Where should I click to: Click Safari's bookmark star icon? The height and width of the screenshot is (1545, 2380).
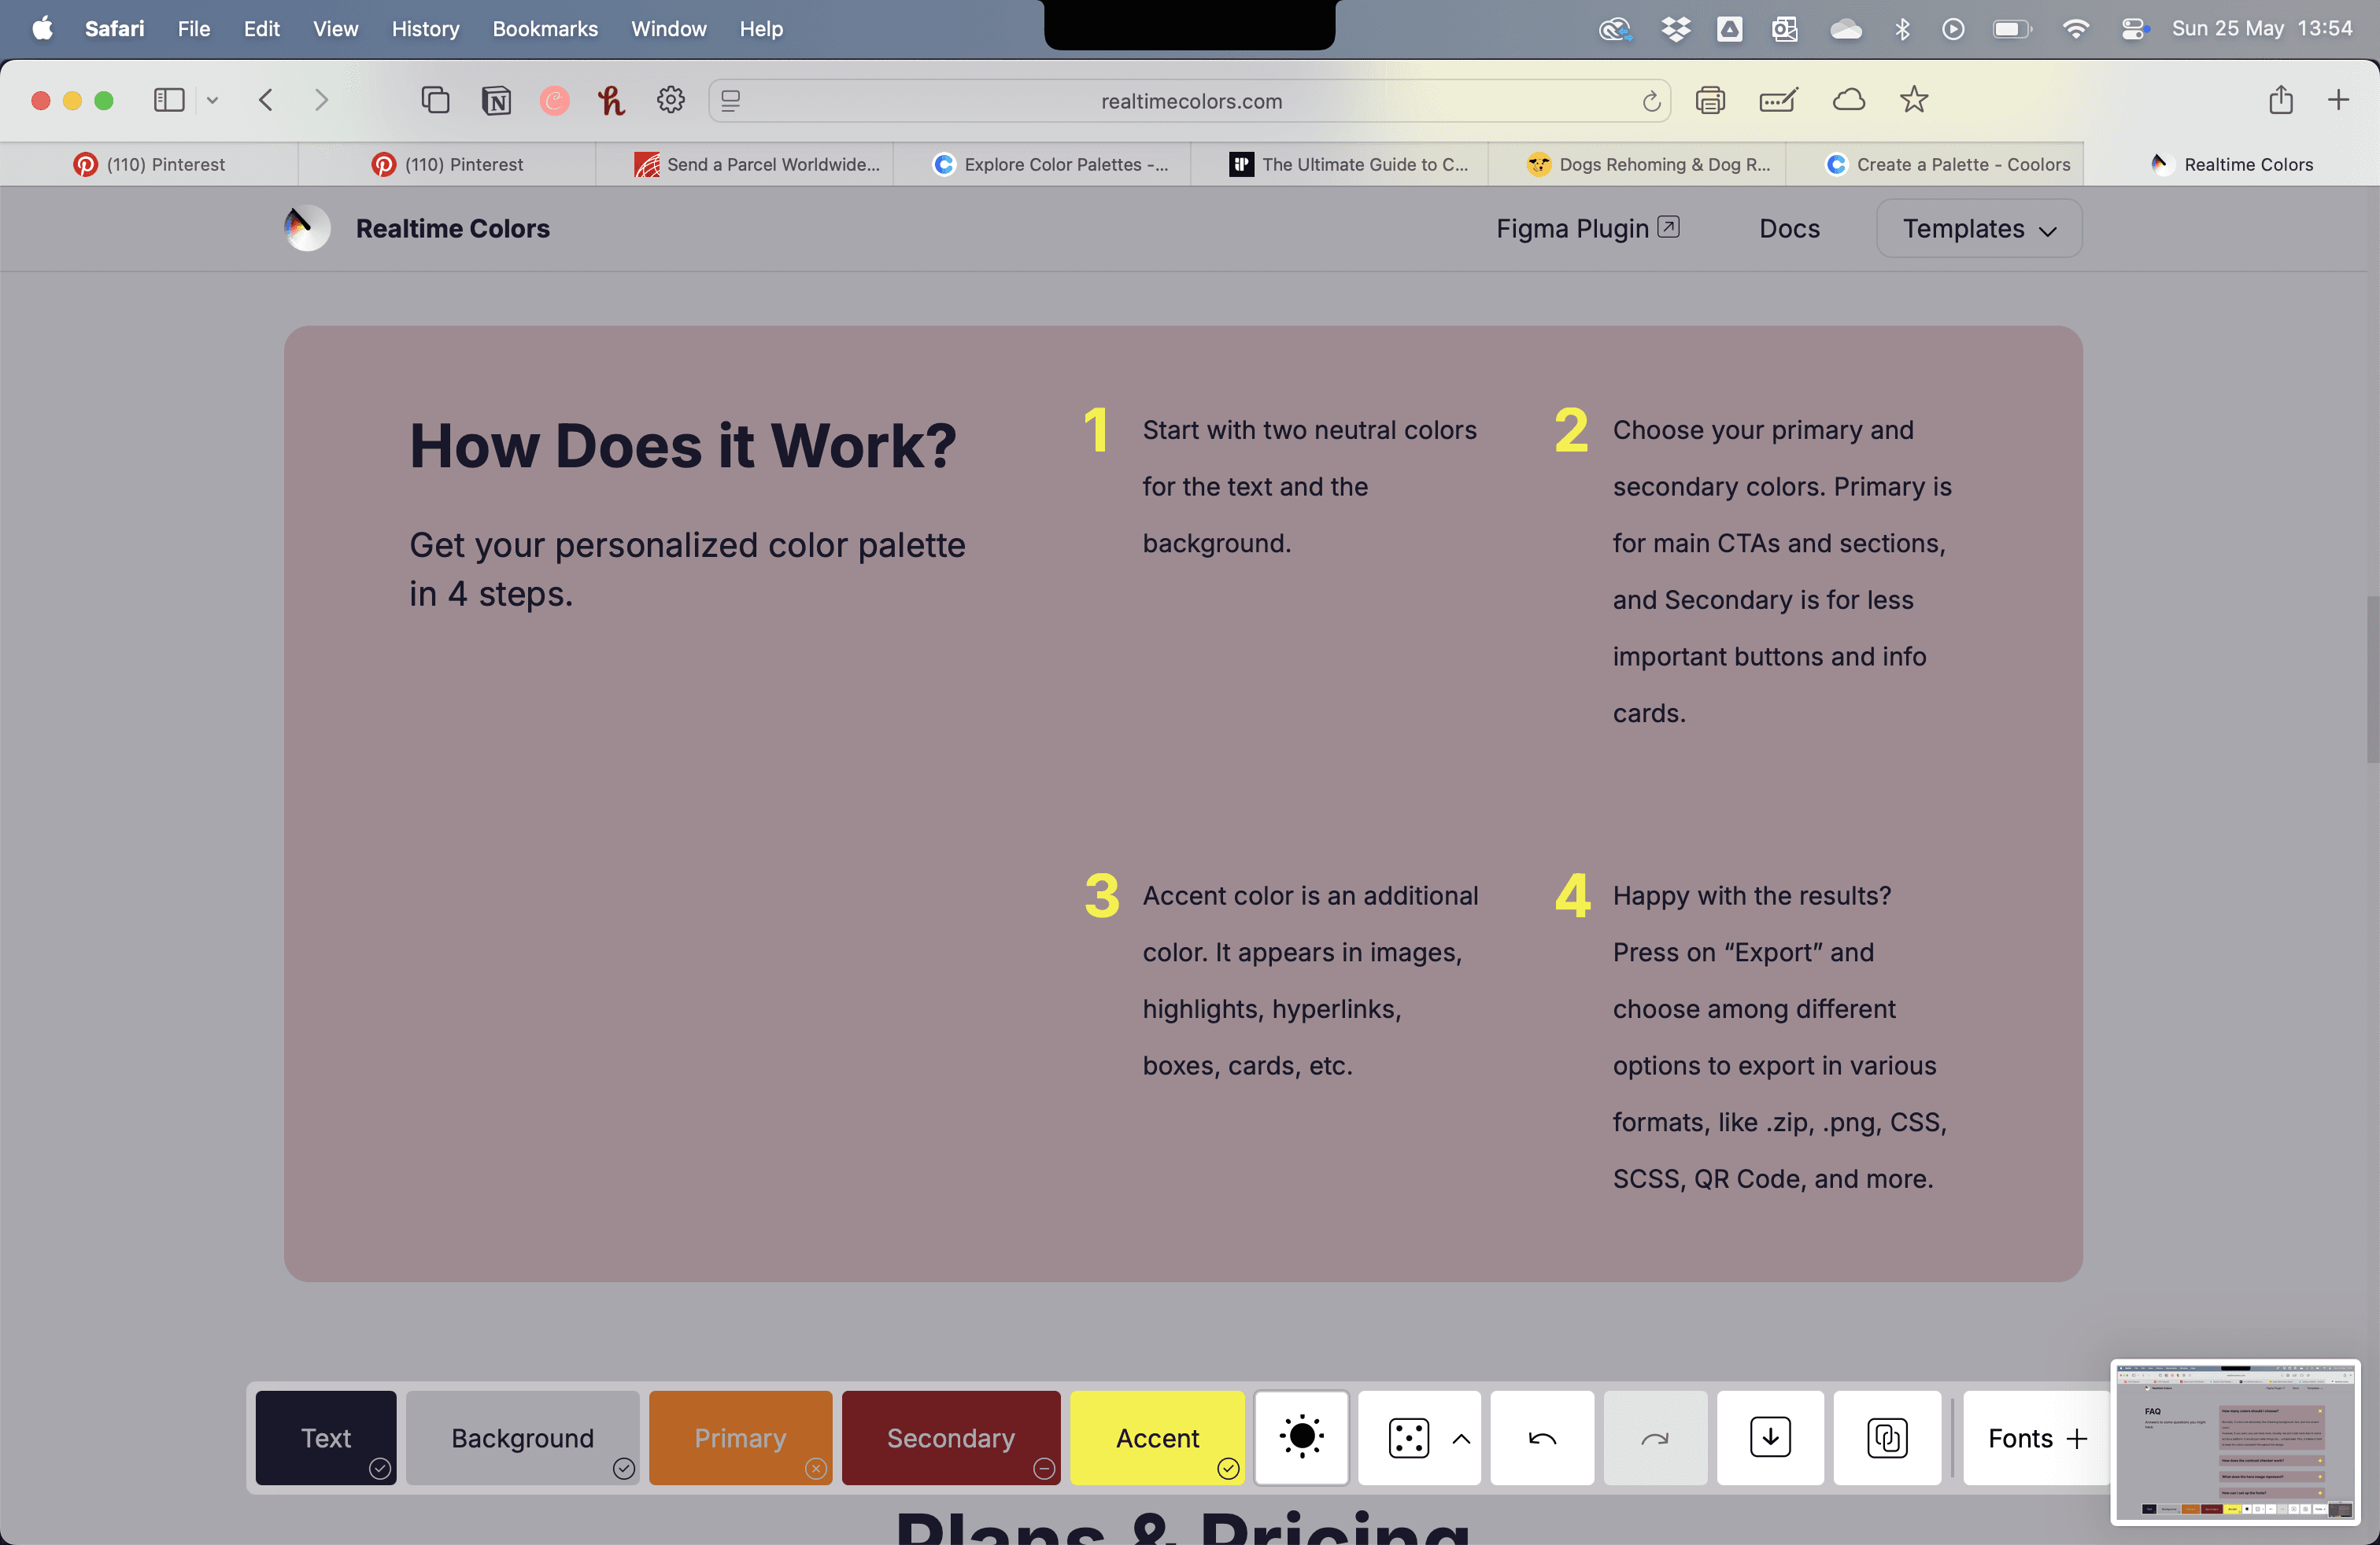tap(1913, 100)
